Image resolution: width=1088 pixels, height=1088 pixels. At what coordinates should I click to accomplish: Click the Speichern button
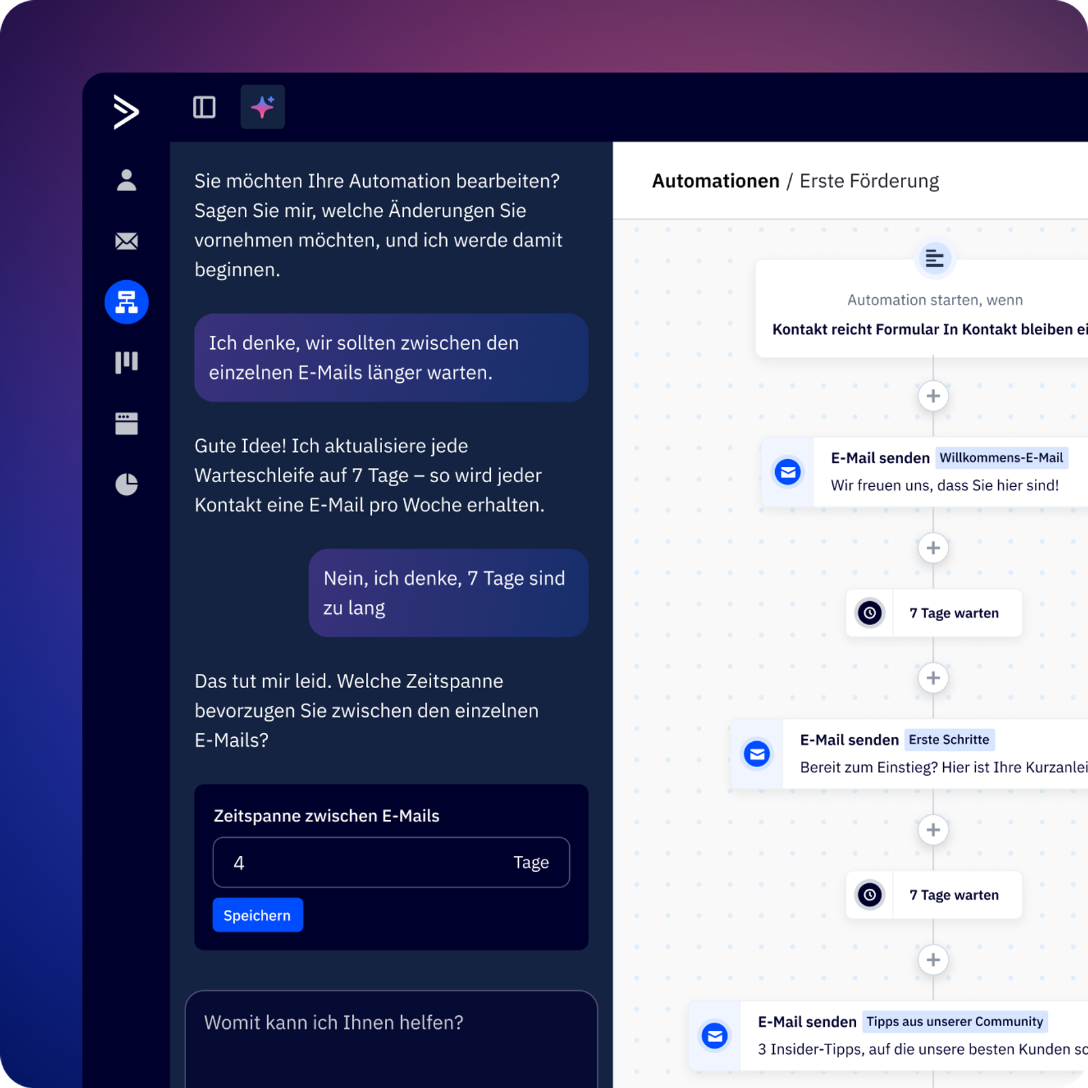click(257, 915)
